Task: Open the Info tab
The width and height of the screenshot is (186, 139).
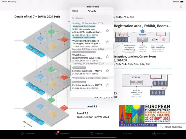Action: tap(127, 134)
